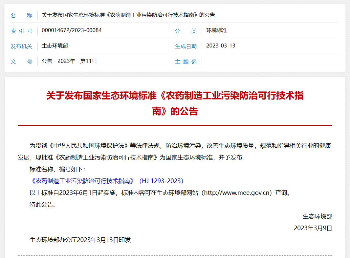Click the 索引号 field label
The image size is (350, 258).
click(21, 31)
